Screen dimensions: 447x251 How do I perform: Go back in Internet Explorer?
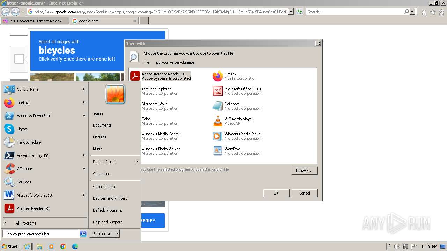pos(5,12)
